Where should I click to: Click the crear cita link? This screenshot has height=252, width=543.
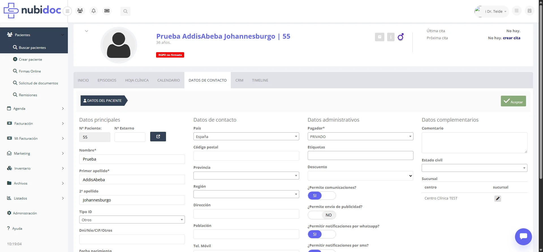pyautogui.click(x=512, y=38)
